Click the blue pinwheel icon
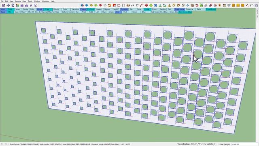 tap(155, 5)
